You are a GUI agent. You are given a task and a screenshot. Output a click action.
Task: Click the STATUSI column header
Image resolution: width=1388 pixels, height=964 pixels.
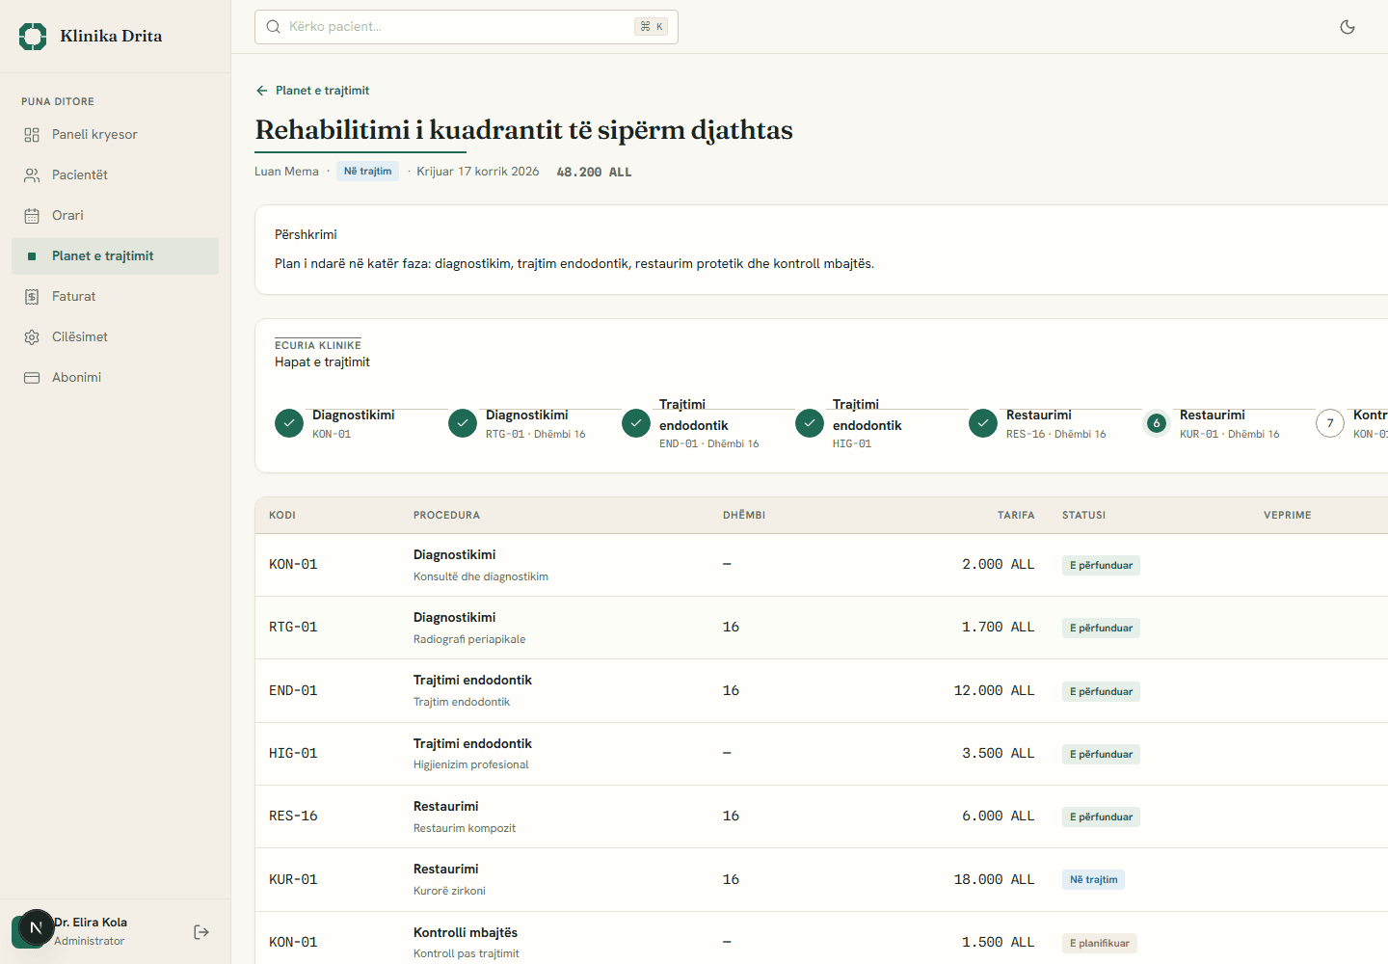tap(1083, 516)
